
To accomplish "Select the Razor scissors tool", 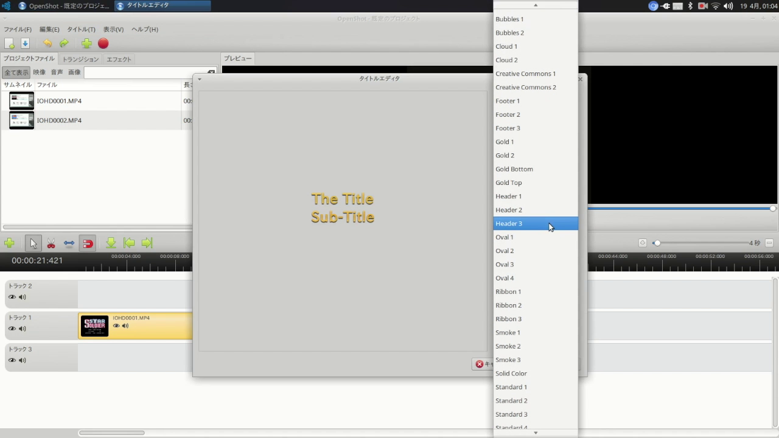I will tap(51, 243).
